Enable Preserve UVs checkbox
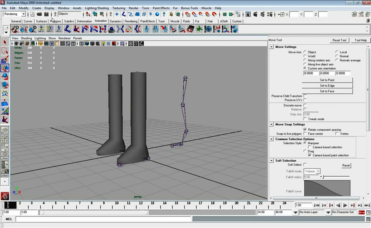The width and height of the screenshot is (371, 228). pos(305,100)
